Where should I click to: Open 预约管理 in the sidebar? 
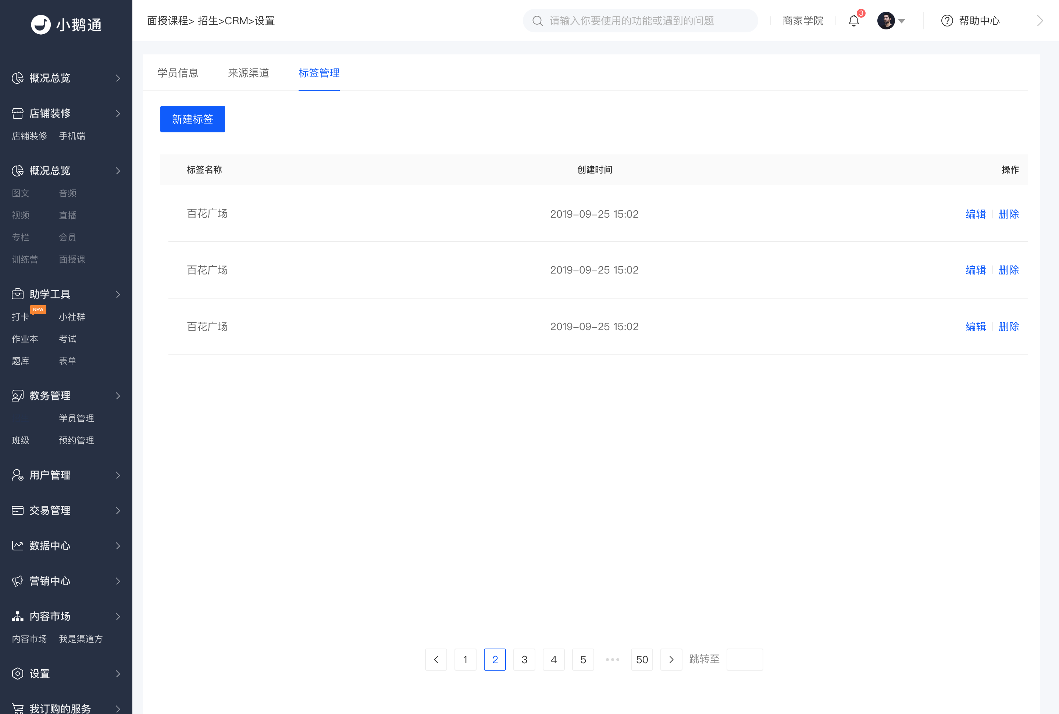[76, 440]
